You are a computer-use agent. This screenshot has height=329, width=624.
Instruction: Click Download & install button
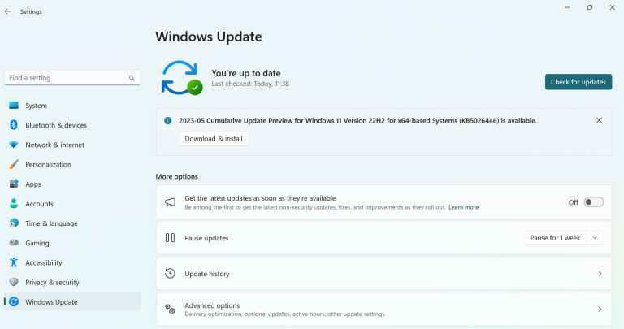pyautogui.click(x=214, y=139)
